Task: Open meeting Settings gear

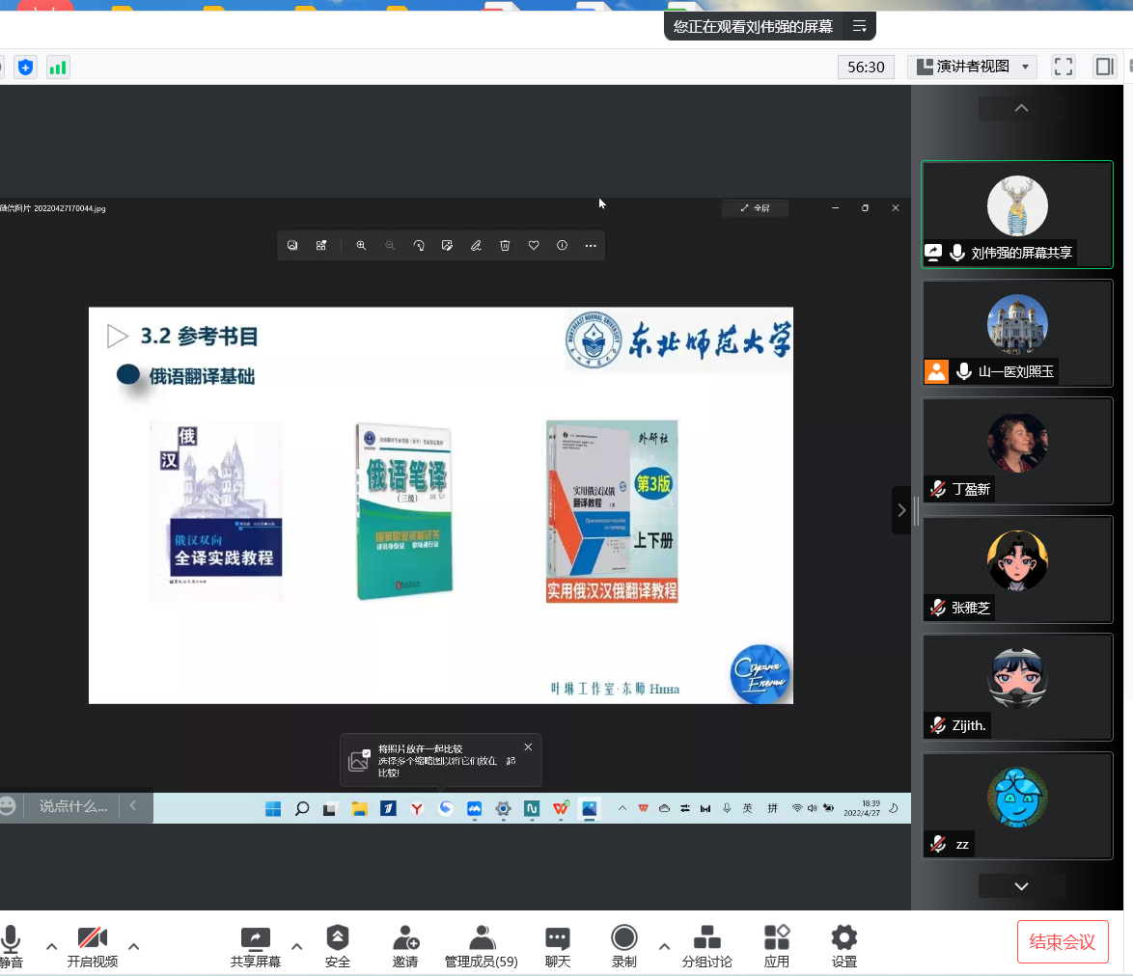Action: pyautogui.click(x=843, y=946)
